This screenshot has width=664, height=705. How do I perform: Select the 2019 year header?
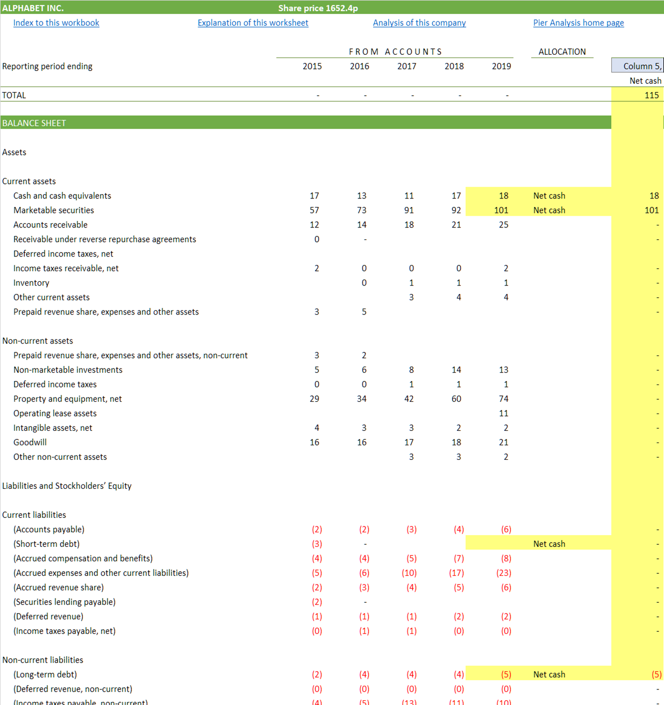coord(501,66)
